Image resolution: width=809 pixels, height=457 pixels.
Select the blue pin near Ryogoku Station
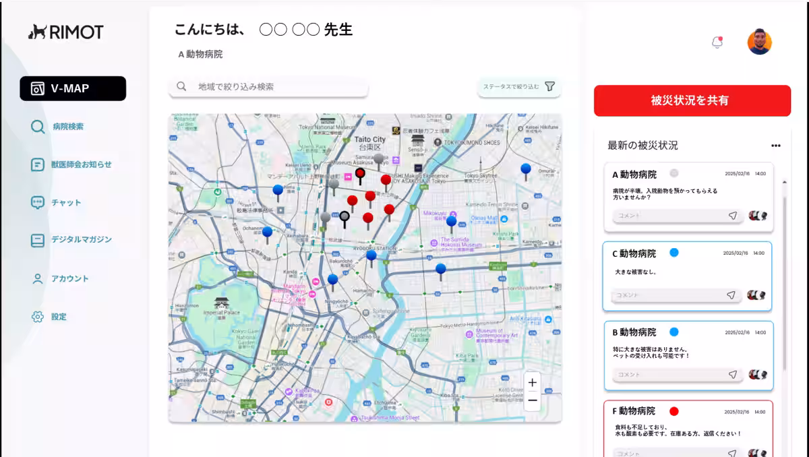[x=371, y=258]
